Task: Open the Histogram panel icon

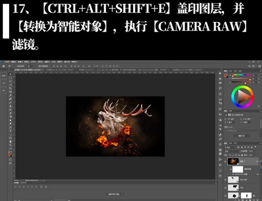Action: 220,83
